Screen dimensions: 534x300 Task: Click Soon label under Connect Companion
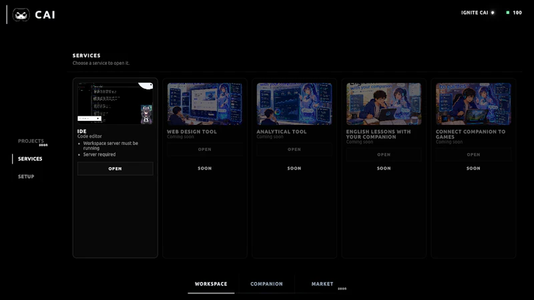(473, 168)
